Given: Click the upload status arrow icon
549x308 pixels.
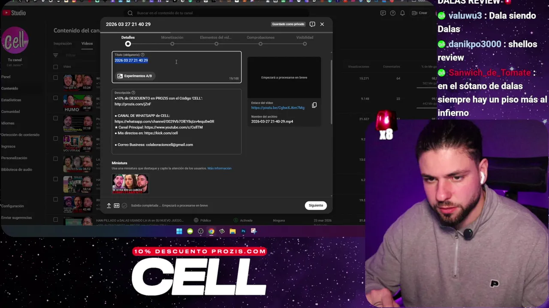Looking at the screenshot, I should point(109,206).
